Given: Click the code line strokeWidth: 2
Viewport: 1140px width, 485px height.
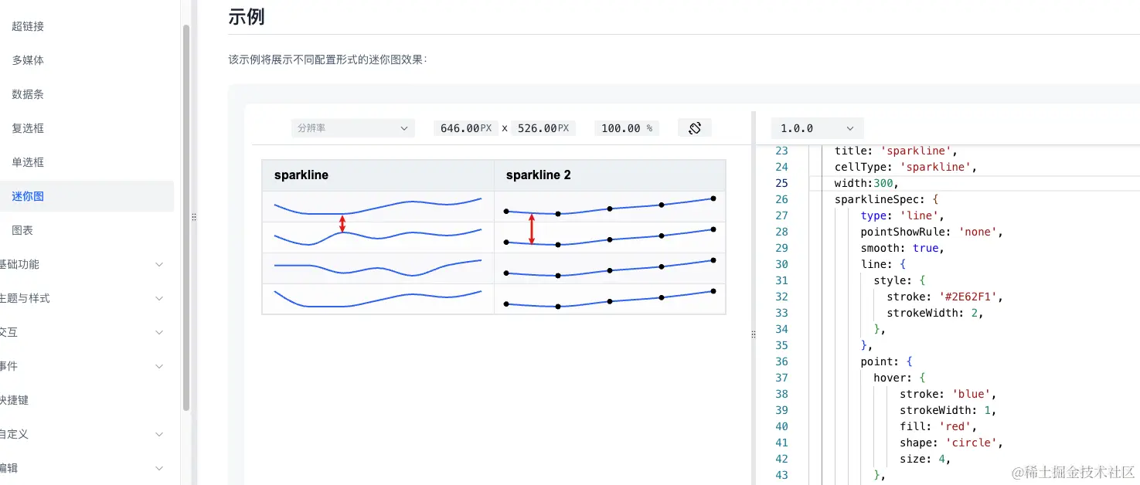Looking at the screenshot, I should click(x=934, y=313).
